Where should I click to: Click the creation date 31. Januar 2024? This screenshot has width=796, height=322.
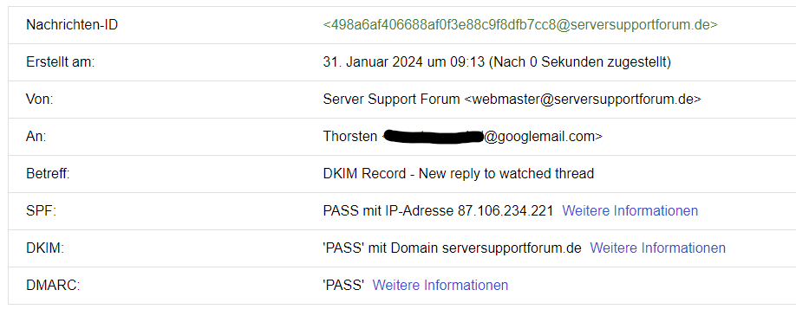[x=375, y=62]
